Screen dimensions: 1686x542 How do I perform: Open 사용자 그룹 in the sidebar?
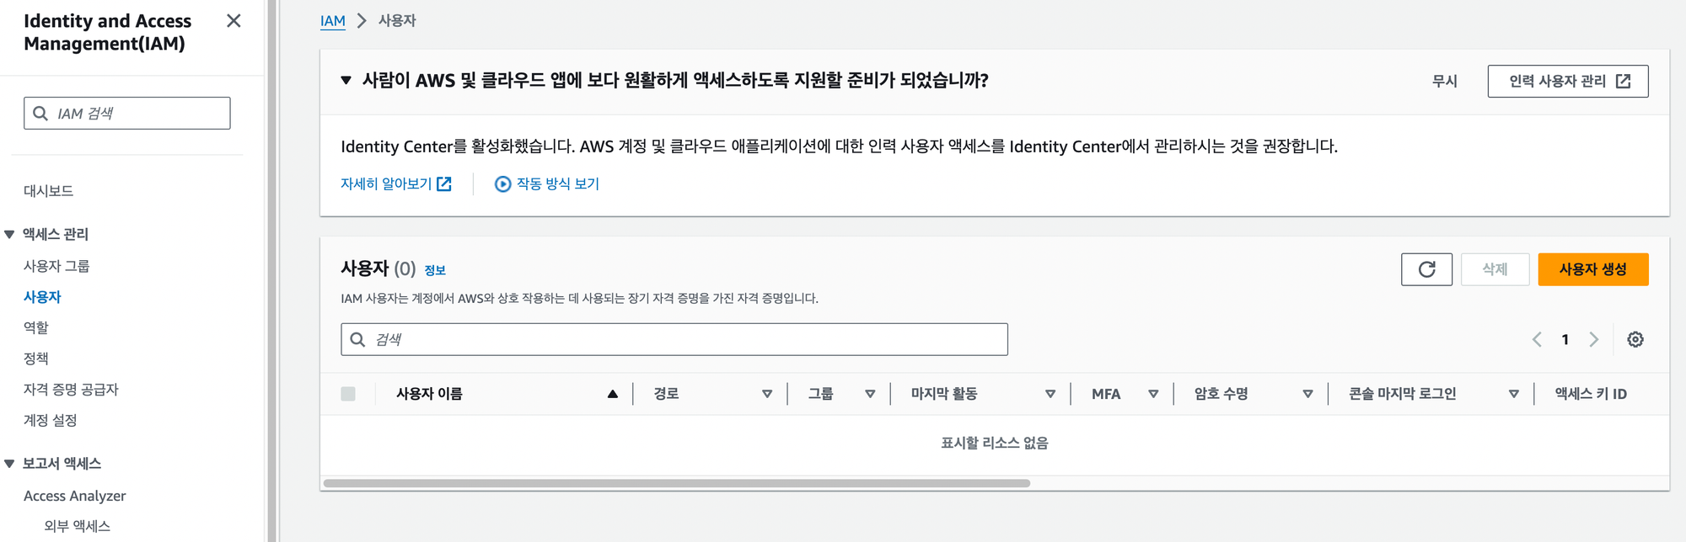[56, 266]
